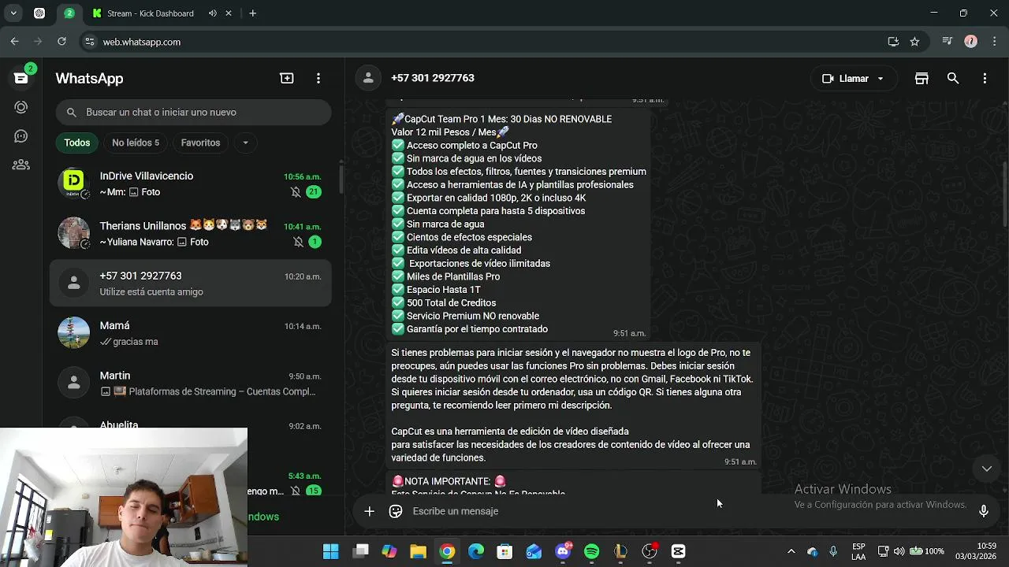Click contact number in chat header

pos(432,78)
